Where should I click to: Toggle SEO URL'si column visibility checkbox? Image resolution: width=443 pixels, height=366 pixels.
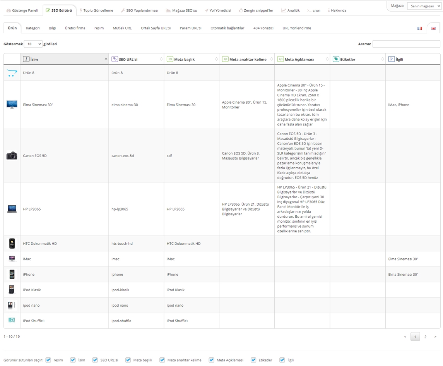click(95, 360)
